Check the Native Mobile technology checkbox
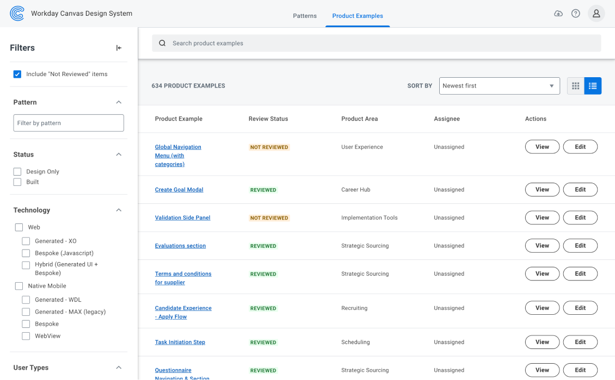Screen dimensions: 615x380 click(x=19, y=286)
